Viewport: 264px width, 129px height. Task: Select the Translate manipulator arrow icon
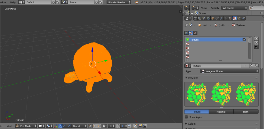[60, 126]
